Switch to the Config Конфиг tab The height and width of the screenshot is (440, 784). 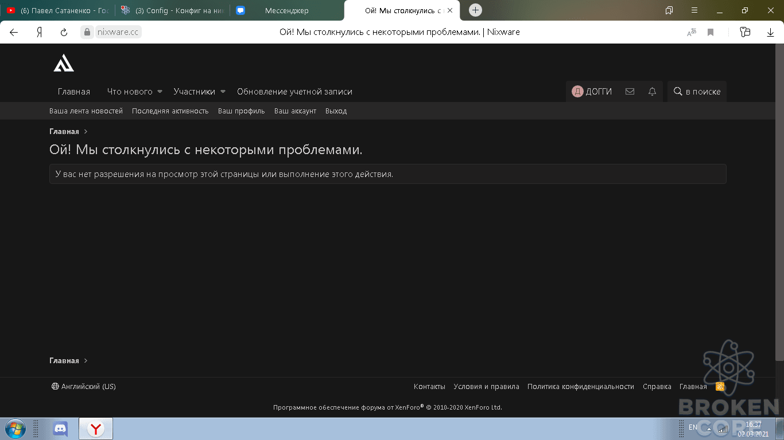pyautogui.click(x=172, y=10)
